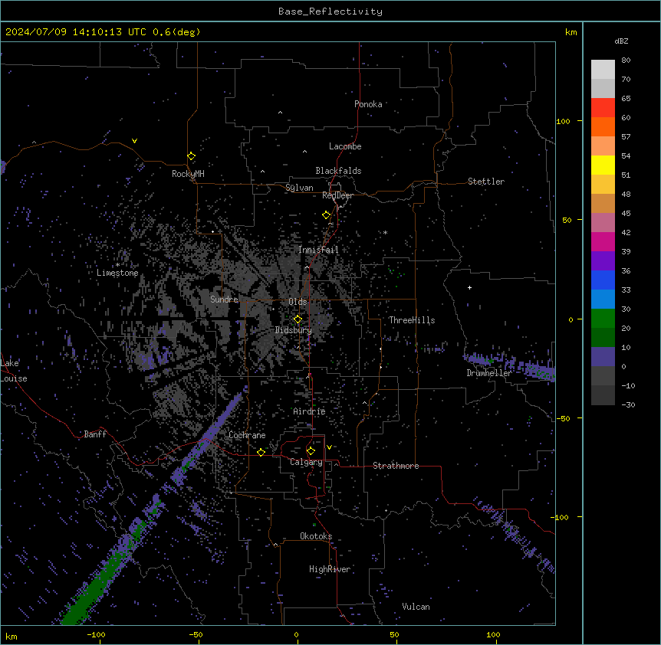This screenshot has height=645, width=661.
Task: Click the -100 tick on the bottom axis
Action: [x=96, y=634]
